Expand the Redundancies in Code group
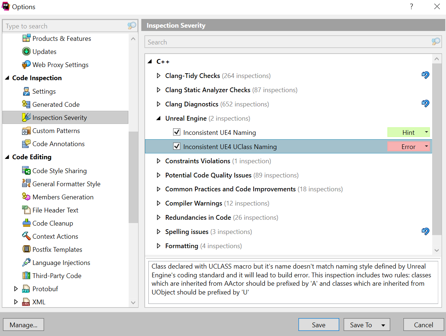 (x=159, y=218)
